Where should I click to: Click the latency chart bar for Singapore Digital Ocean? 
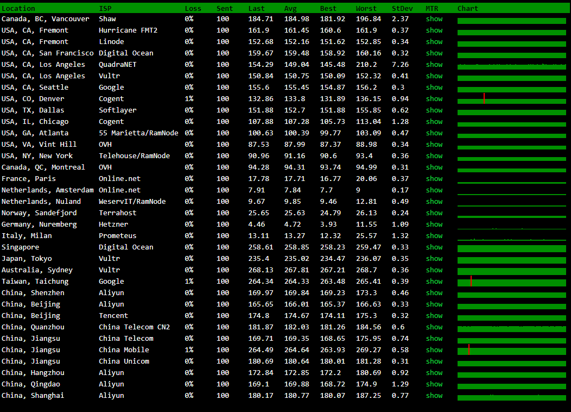click(511, 248)
